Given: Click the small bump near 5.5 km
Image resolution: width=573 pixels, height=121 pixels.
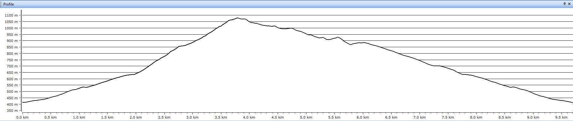Looking at the screenshot, I should (x=337, y=37).
